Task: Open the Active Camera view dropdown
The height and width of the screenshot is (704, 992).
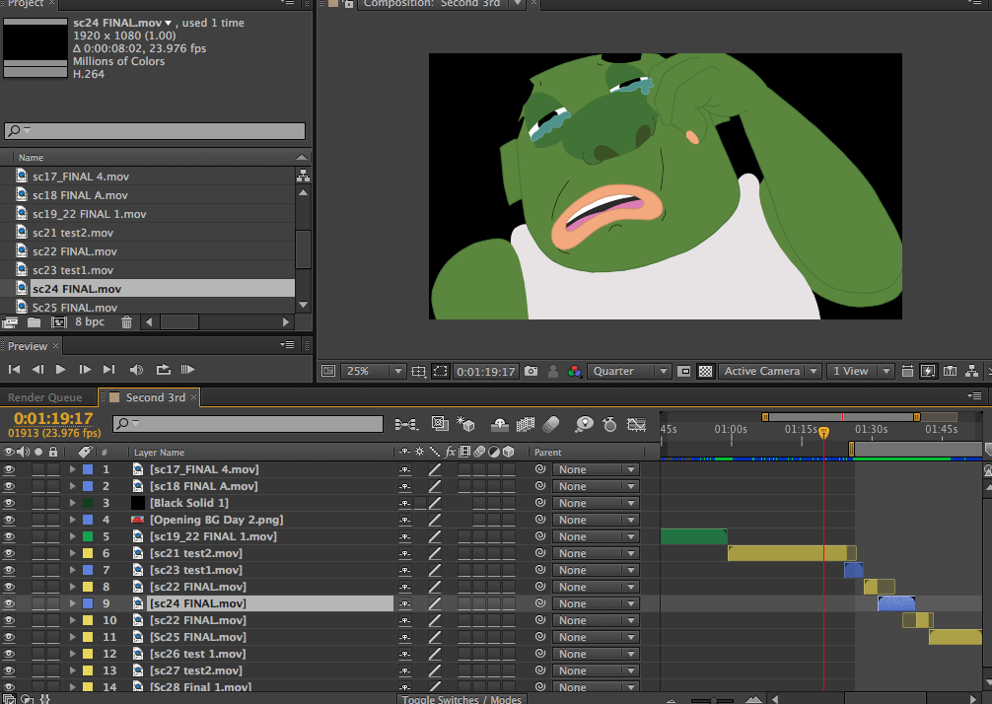Action: (769, 371)
